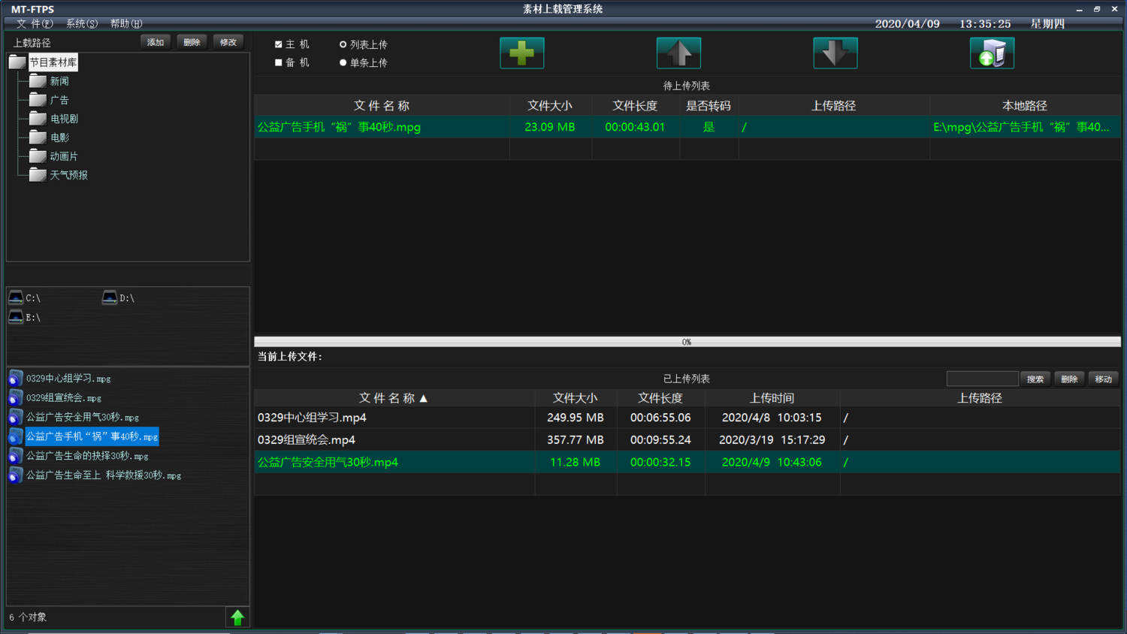Click the video icon beside 0329中心组学习.mpg
Image resolution: width=1127 pixels, height=634 pixels.
15,378
